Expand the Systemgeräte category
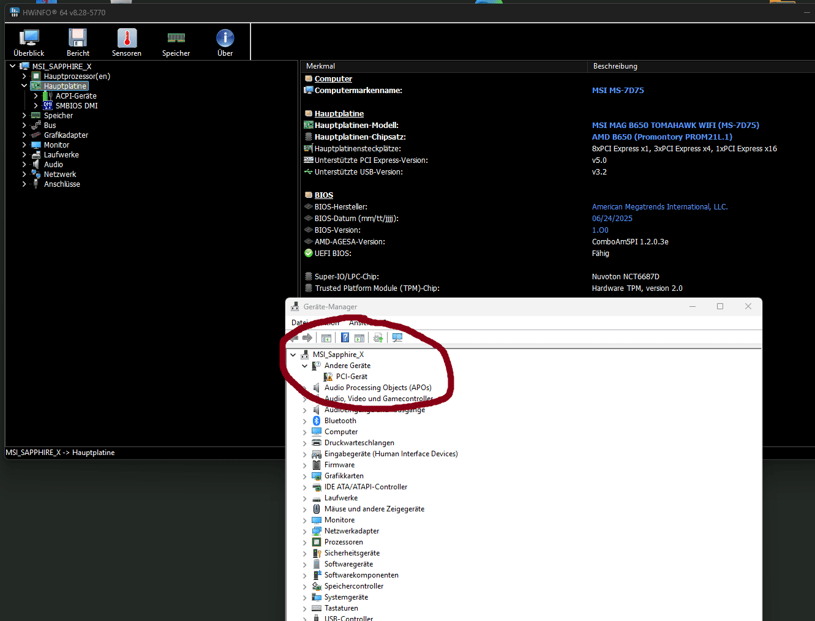Screen dimensions: 815x621 304,597
